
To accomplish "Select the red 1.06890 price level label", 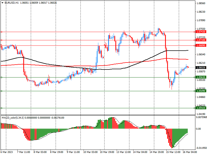I will pyautogui.click(x=201, y=45).
